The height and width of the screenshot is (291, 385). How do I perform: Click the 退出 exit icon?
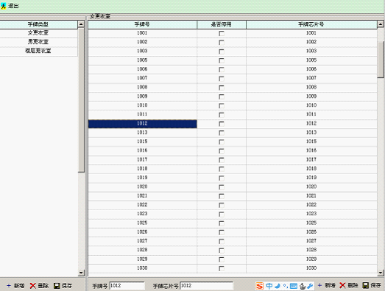point(3,6)
